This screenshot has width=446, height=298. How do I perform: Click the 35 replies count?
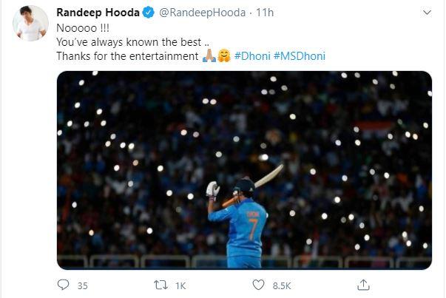pos(82,285)
